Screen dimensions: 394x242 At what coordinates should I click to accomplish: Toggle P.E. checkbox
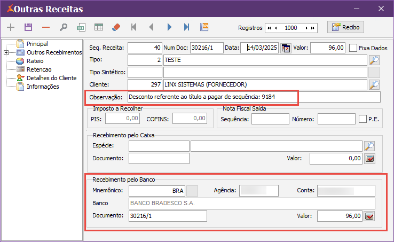(x=363, y=119)
